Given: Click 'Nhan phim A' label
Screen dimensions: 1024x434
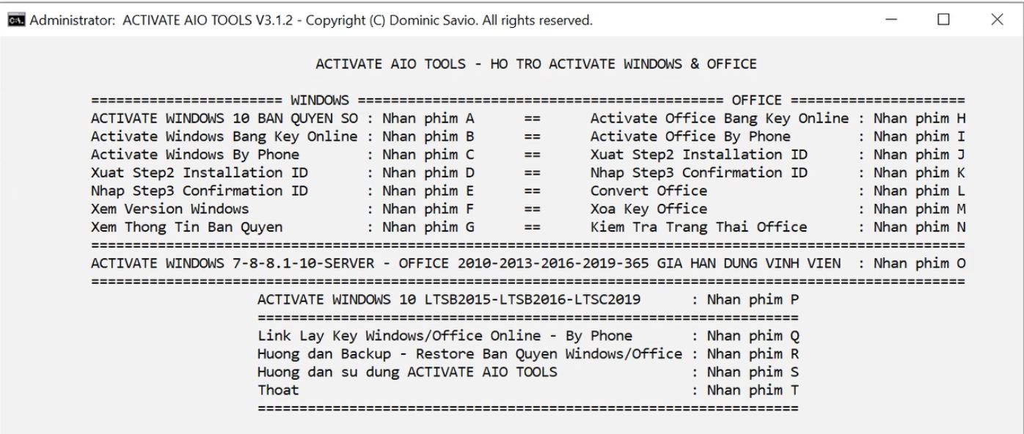Looking at the screenshot, I should coord(428,118).
